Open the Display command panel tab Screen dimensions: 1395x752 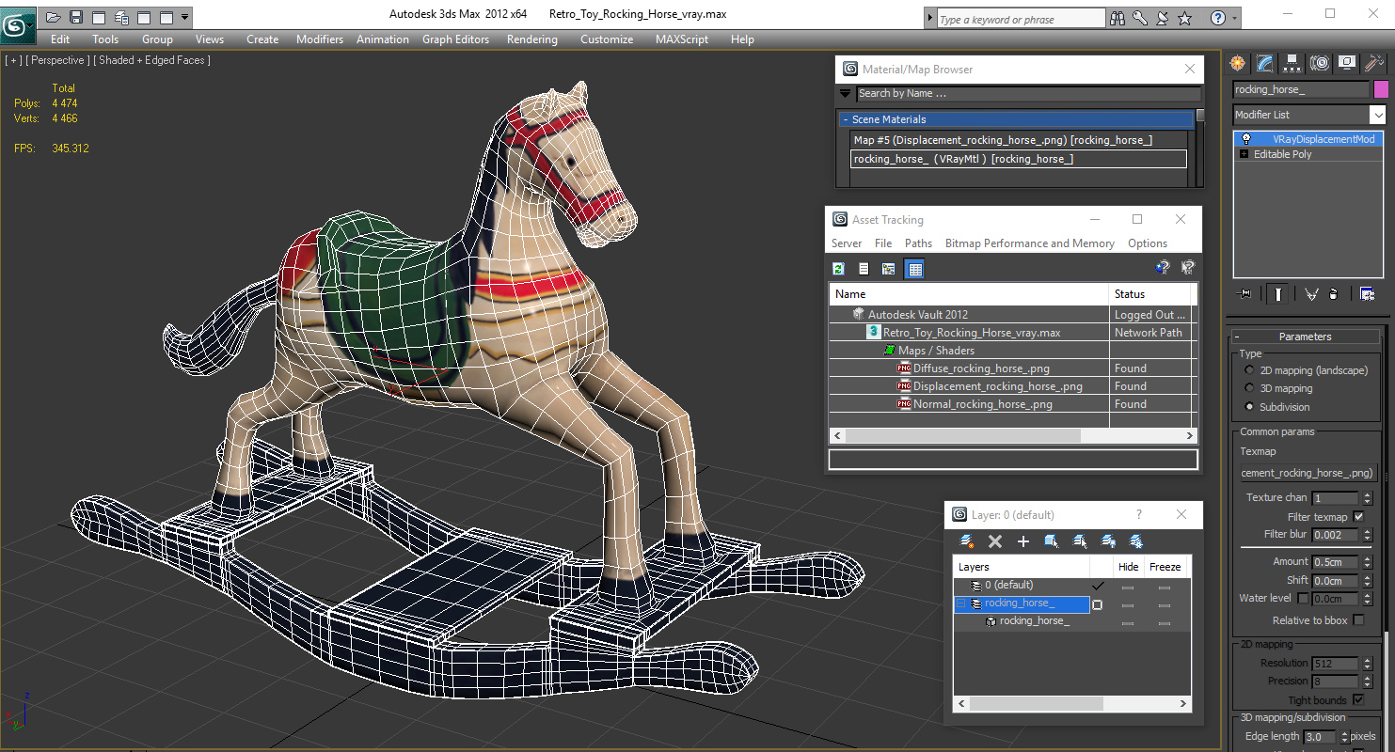coord(1347,63)
